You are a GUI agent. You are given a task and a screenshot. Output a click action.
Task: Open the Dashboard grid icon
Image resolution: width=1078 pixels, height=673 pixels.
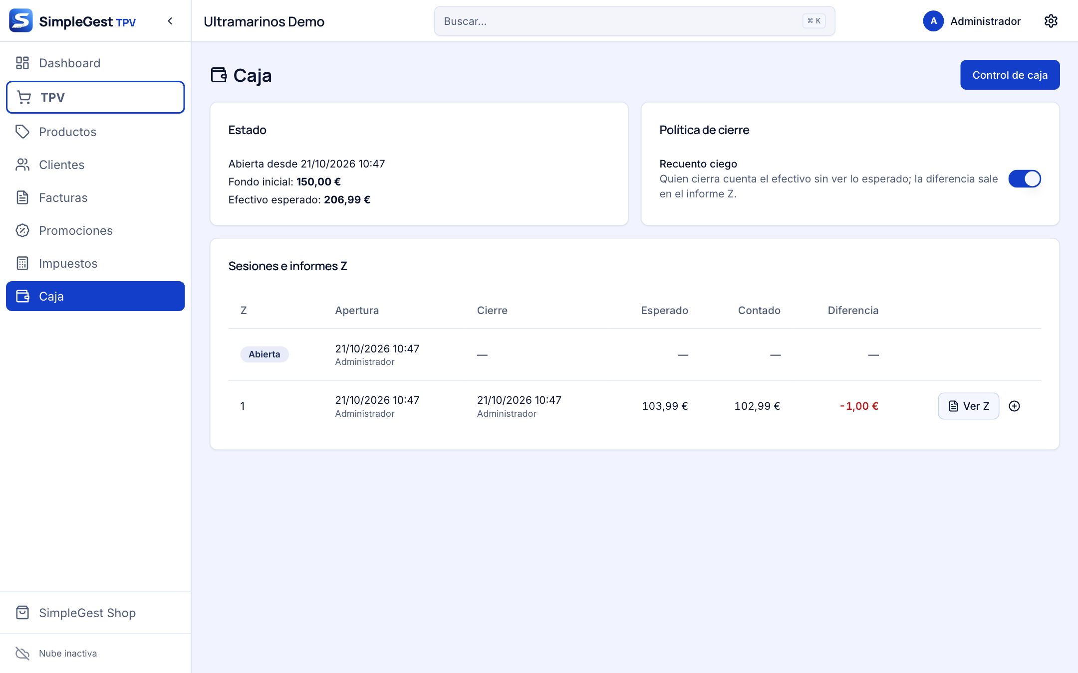(x=22, y=63)
